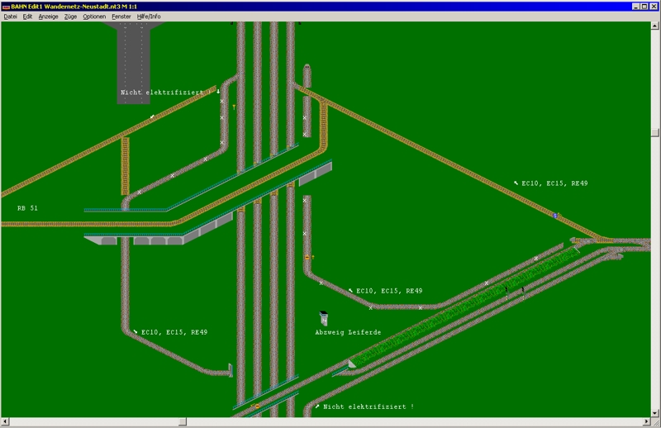Click the RB 51 line label

point(27,208)
